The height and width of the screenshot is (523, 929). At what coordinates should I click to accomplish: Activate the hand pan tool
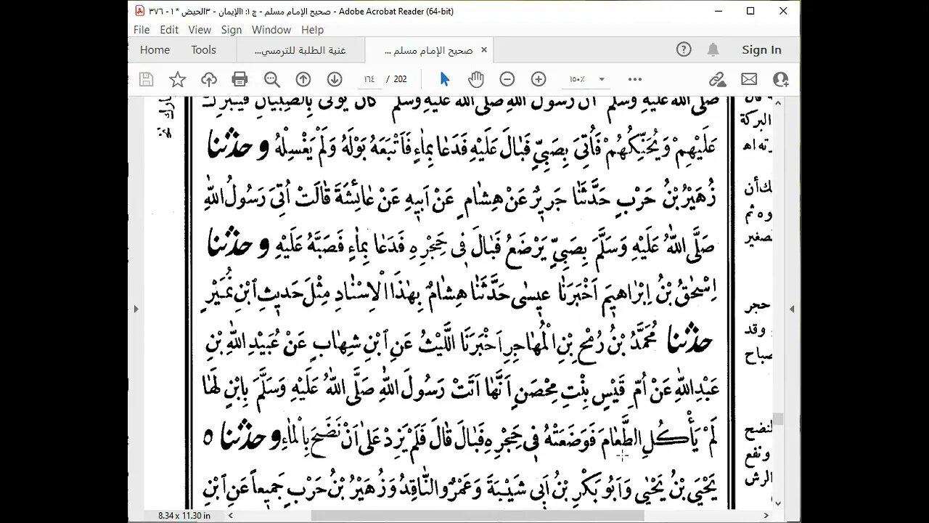pyautogui.click(x=476, y=79)
